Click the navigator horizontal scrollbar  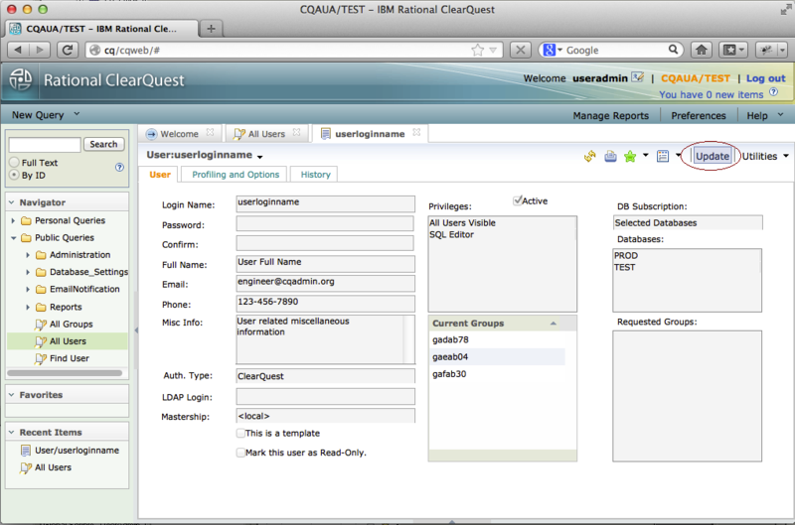65,373
